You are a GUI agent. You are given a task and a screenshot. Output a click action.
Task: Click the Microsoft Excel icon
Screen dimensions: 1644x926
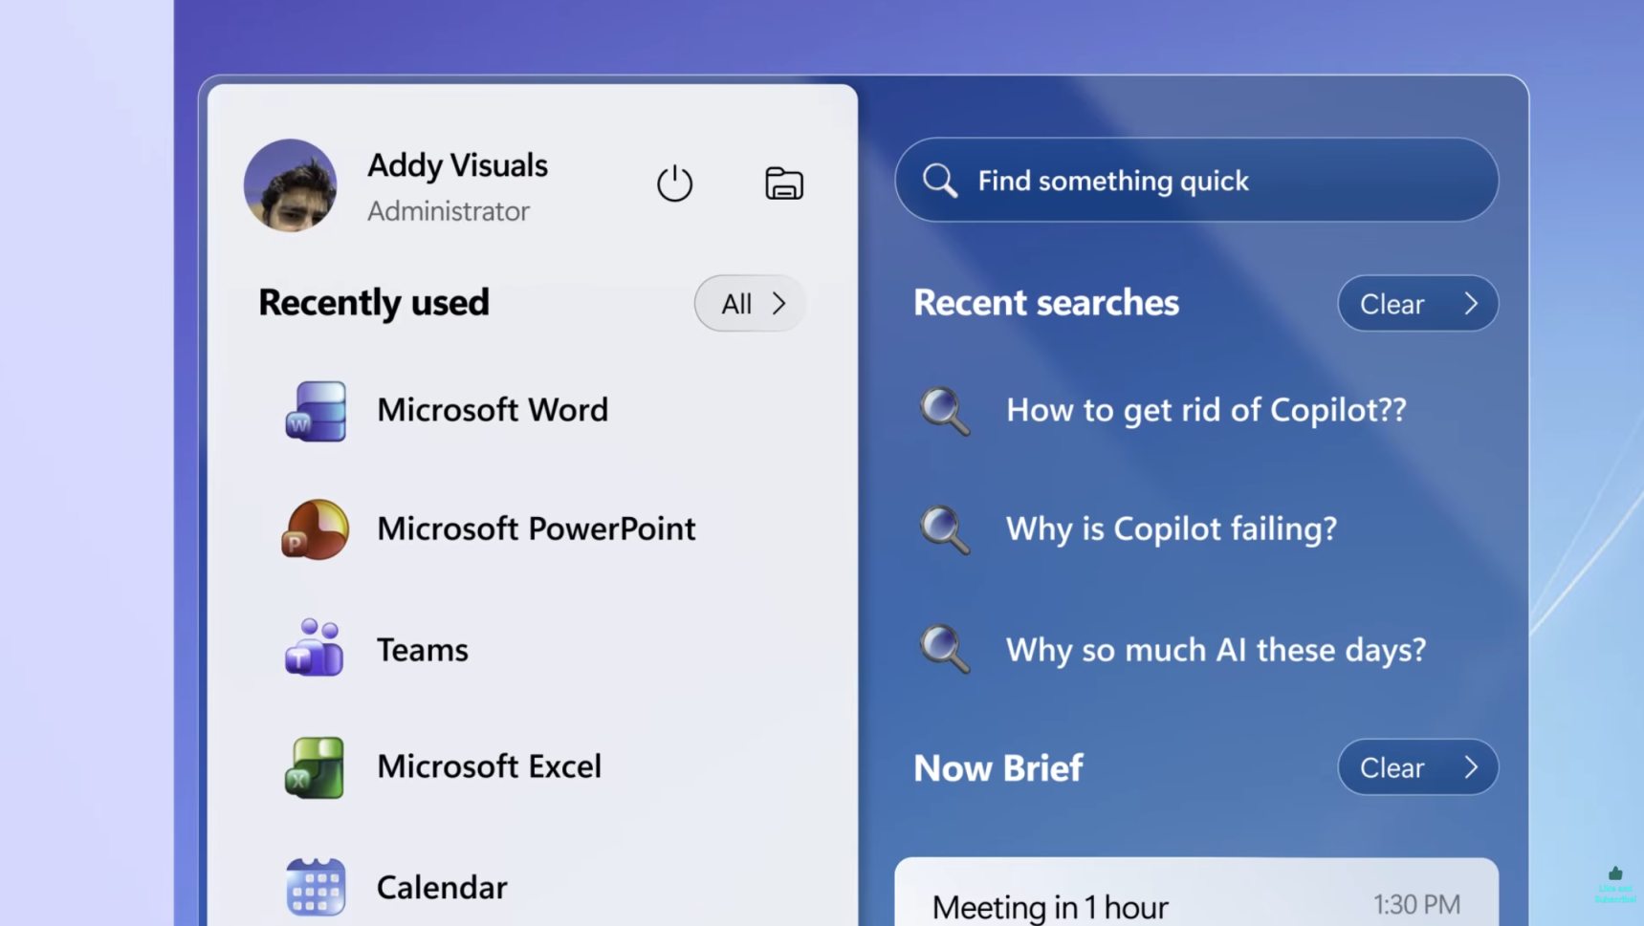[315, 767]
